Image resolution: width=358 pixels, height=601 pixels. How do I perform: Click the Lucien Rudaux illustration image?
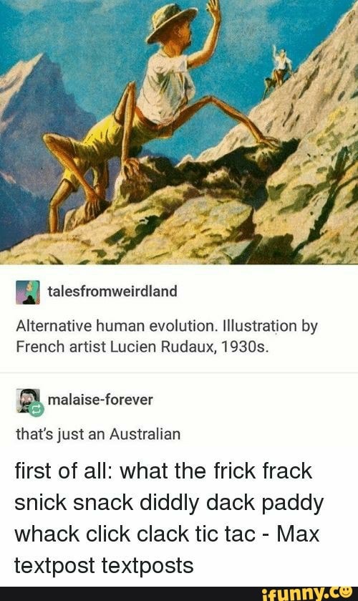(x=179, y=132)
